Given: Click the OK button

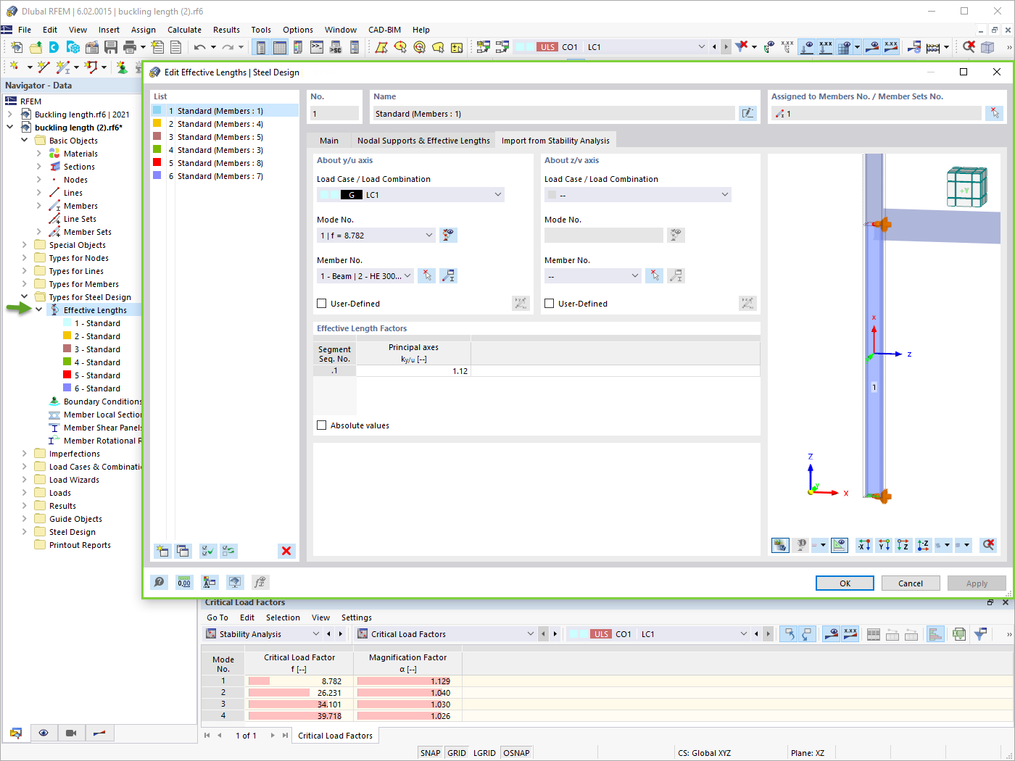Looking at the screenshot, I should pyautogui.click(x=845, y=583).
